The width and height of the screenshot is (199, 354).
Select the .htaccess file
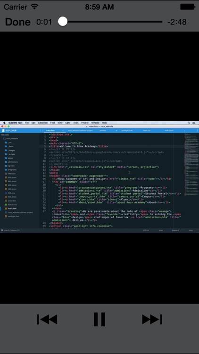[x=11, y=173]
